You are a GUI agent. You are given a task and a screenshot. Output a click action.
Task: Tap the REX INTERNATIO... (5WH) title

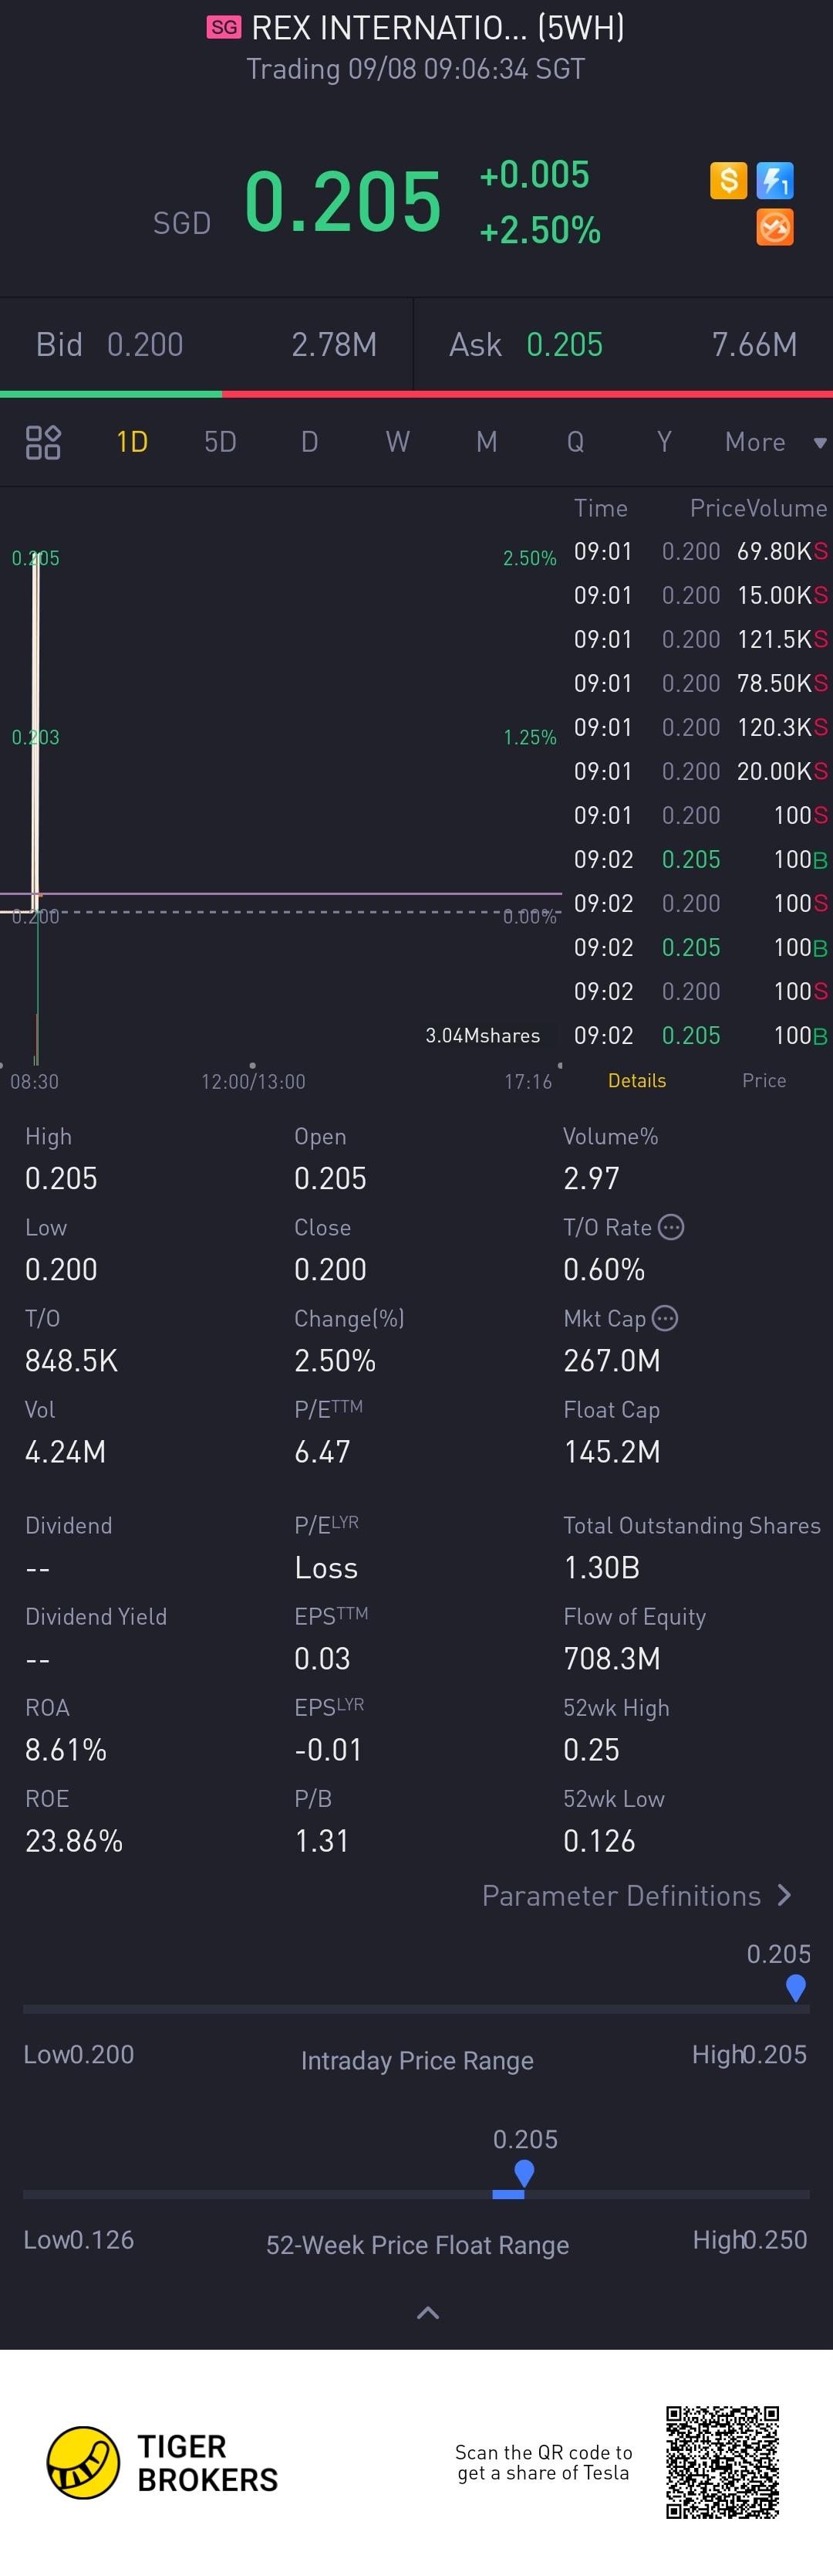(437, 27)
